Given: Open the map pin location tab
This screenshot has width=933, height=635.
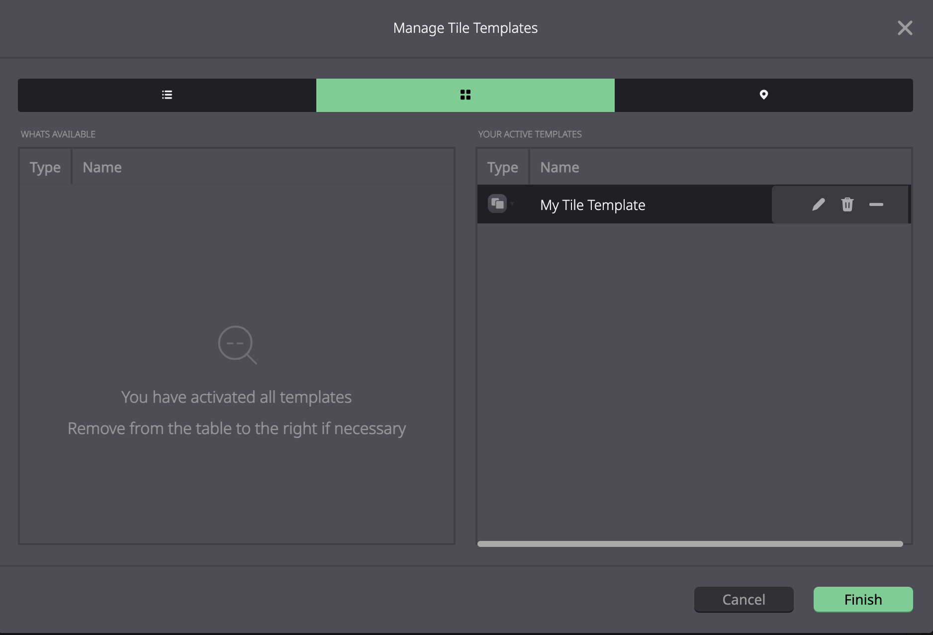Looking at the screenshot, I should point(764,95).
